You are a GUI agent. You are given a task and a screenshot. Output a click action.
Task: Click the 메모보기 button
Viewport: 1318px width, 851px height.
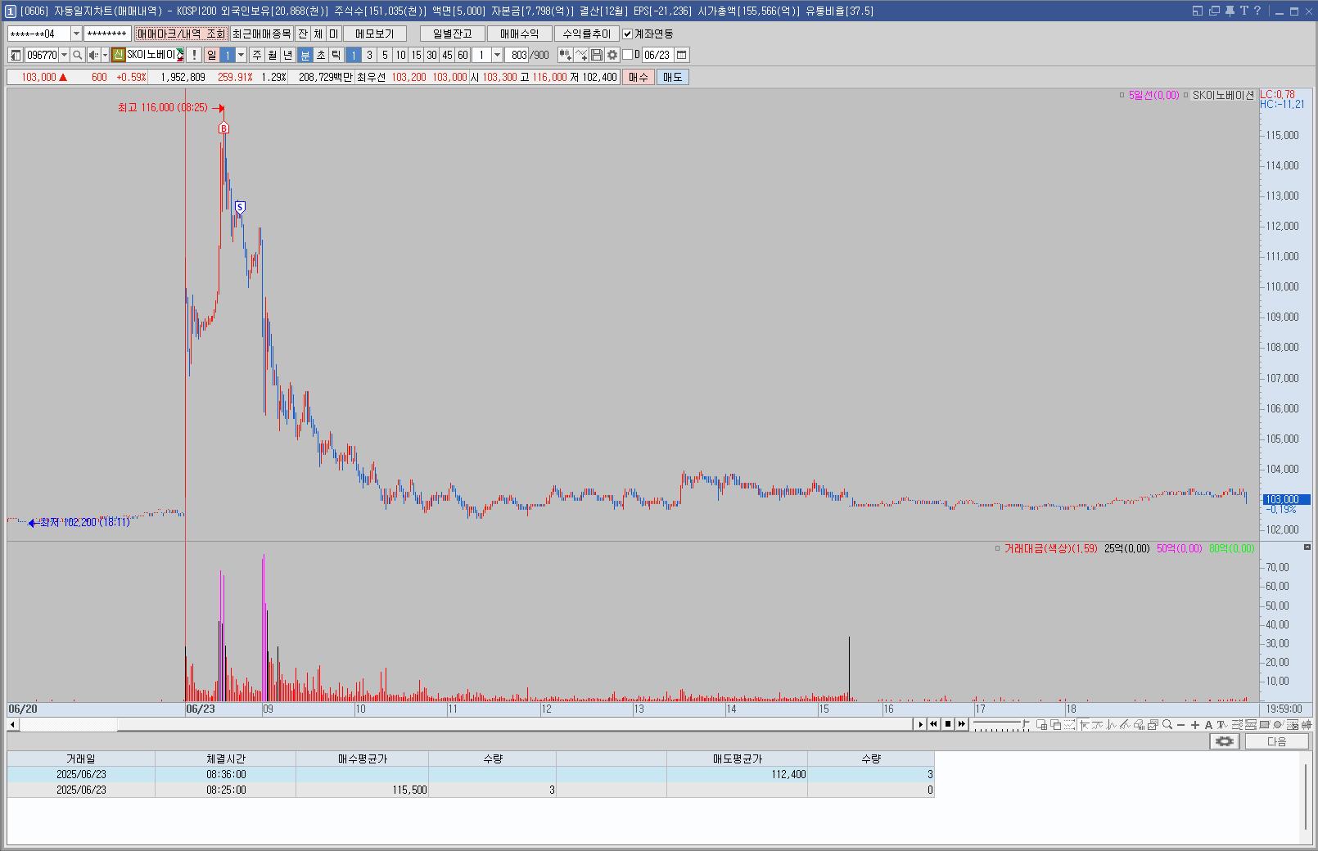(375, 34)
